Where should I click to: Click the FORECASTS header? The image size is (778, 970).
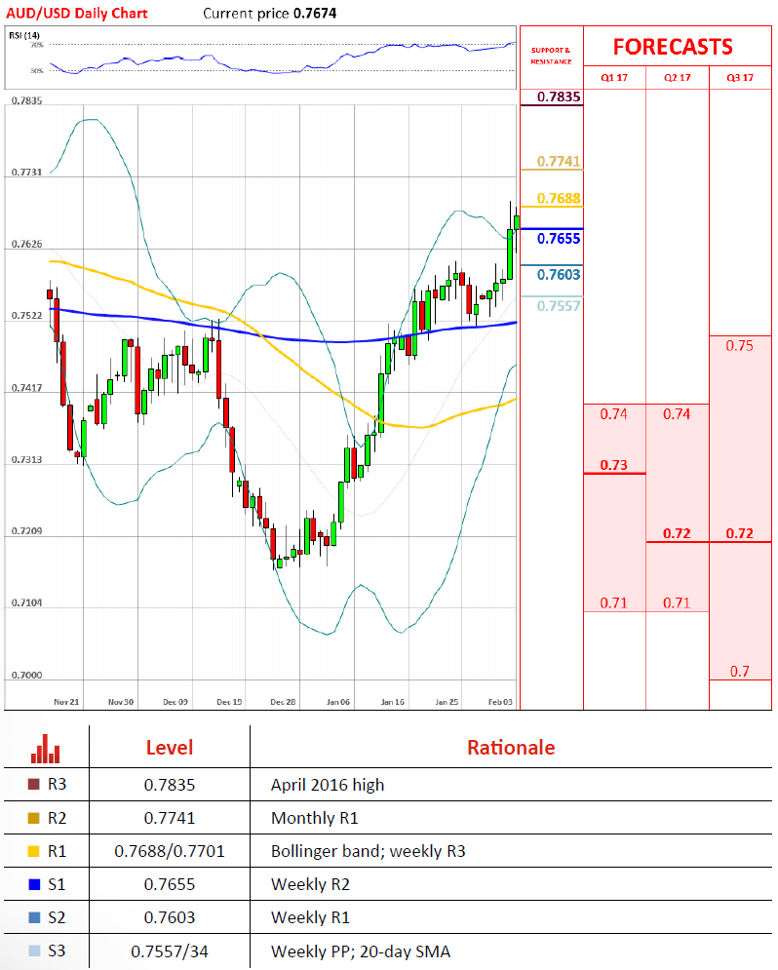(673, 47)
